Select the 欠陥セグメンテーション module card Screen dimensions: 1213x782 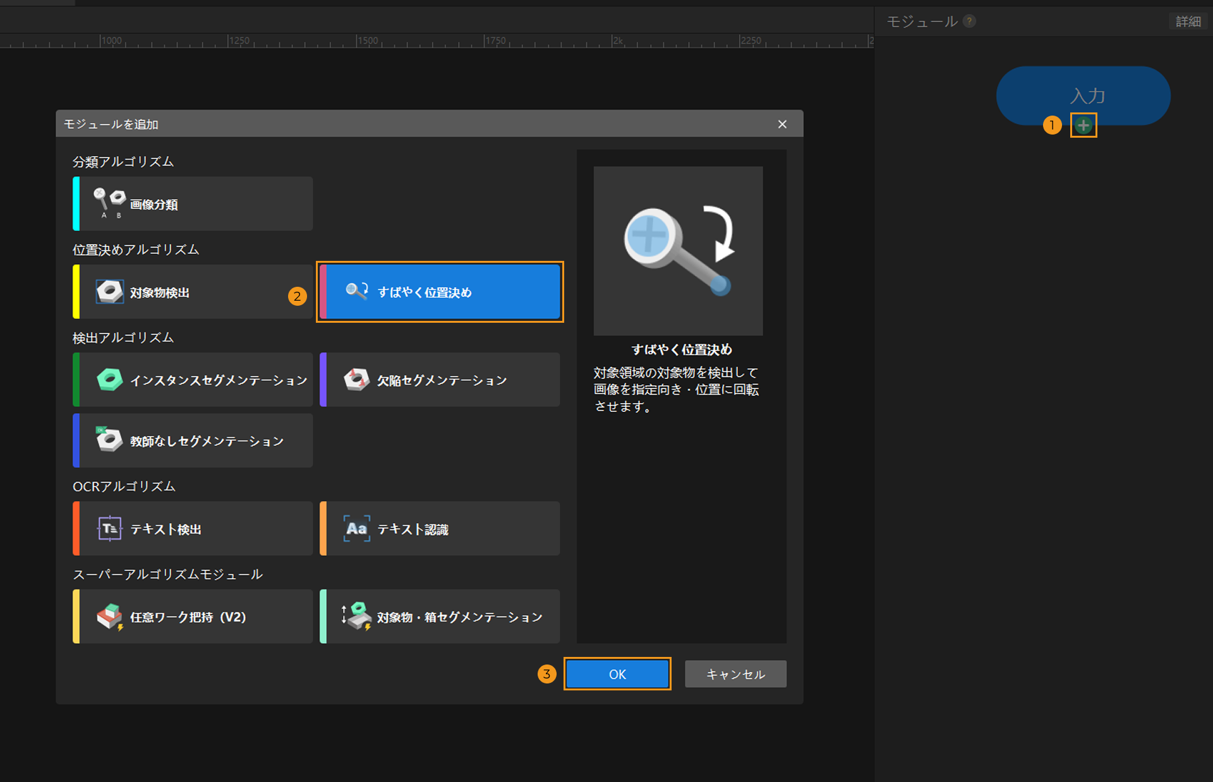point(440,380)
